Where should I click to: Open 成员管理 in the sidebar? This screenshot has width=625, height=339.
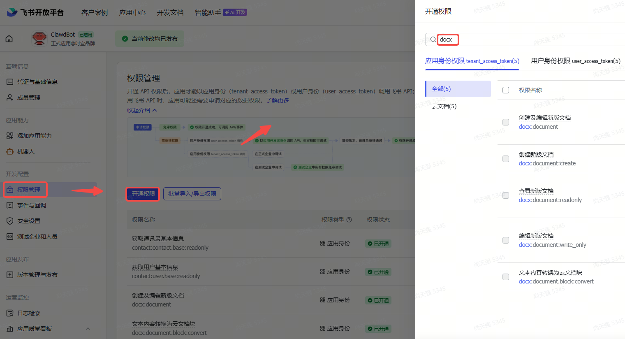tap(29, 98)
